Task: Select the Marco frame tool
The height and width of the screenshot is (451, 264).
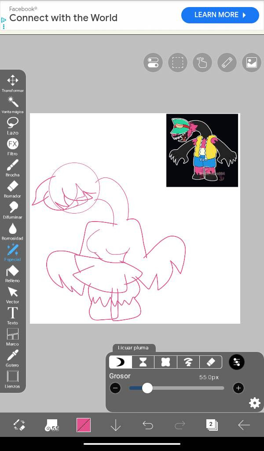Action: coord(13,337)
